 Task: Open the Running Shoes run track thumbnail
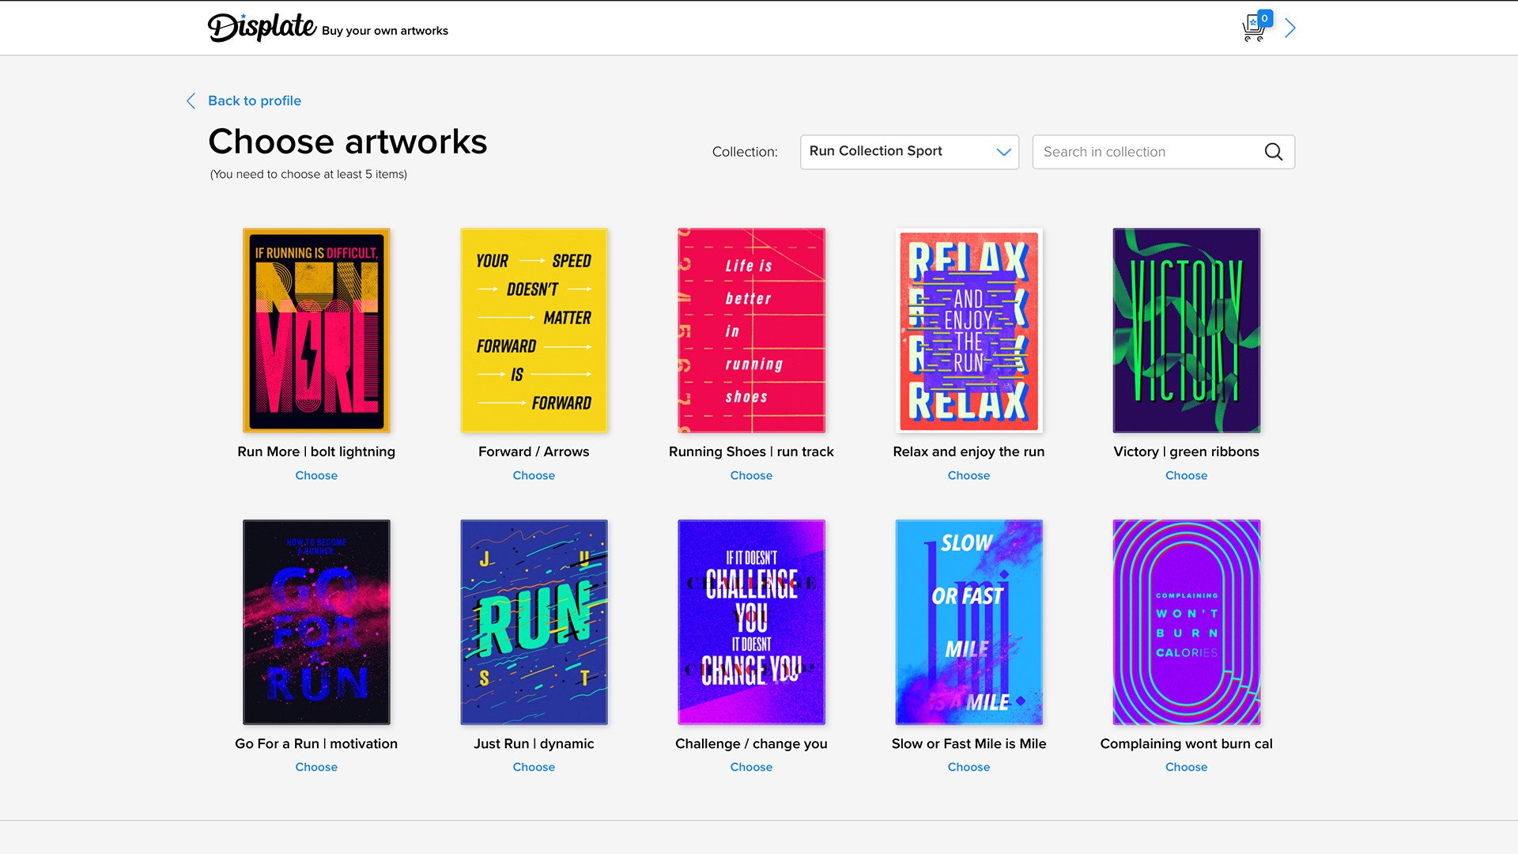pyautogui.click(x=751, y=331)
